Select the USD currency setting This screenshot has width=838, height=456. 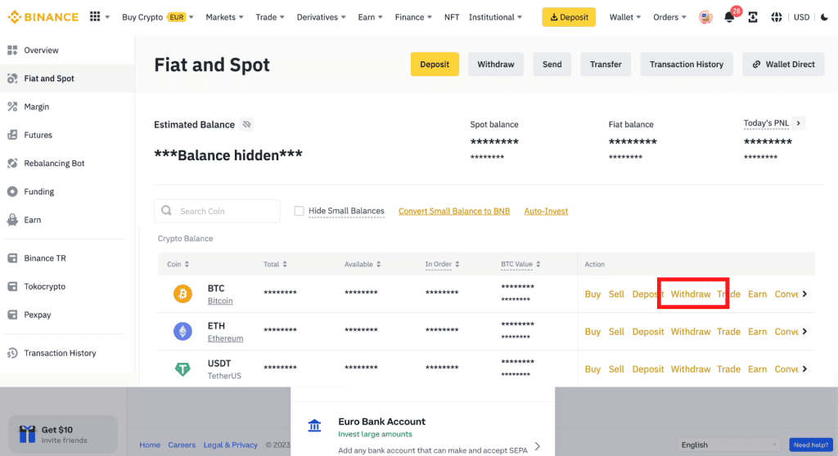(801, 17)
